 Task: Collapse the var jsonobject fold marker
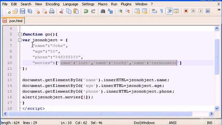point(20,40)
